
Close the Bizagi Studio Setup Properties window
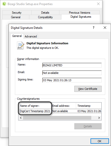pyautogui.click(x=98, y=4)
